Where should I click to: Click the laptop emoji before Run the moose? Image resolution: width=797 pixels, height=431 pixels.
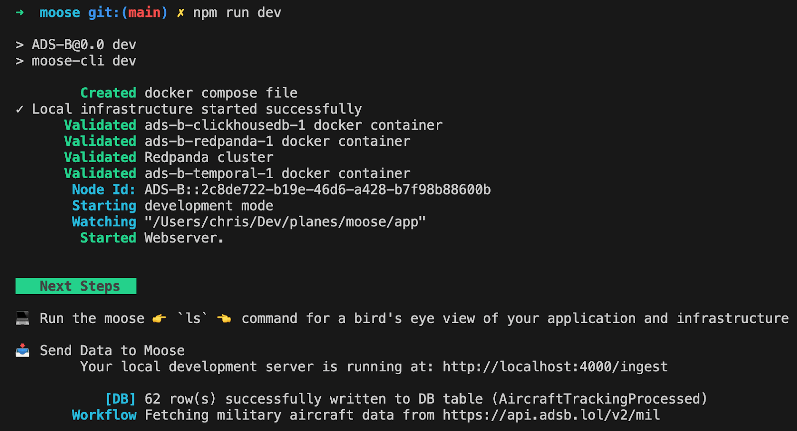pyautogui.click(x=22, y=319)
